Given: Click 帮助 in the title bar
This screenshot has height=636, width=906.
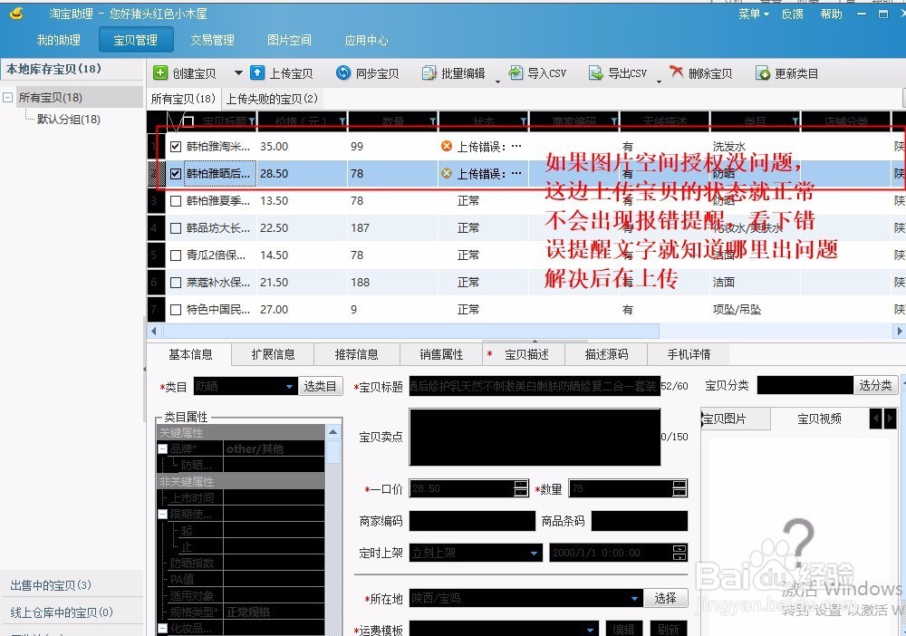Looking at the screenshot, I should (831, 14).
